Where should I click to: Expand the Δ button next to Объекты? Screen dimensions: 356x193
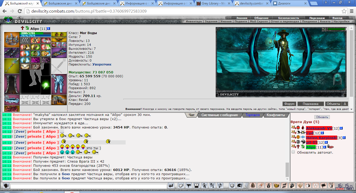tap(345, 104)
